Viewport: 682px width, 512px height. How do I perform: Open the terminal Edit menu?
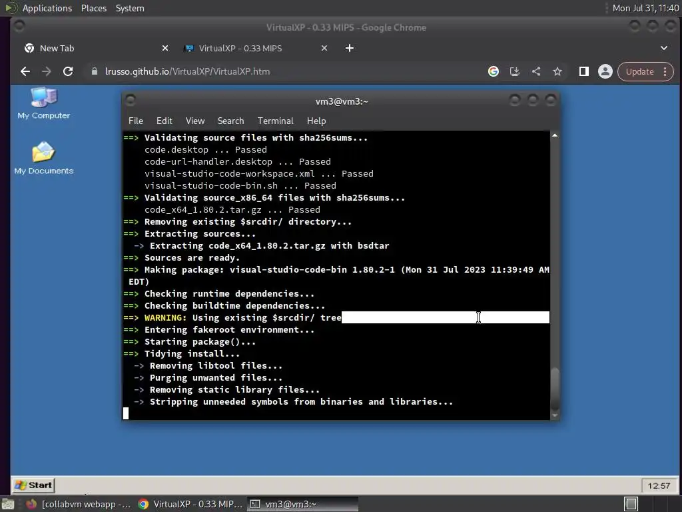[x=164, y=121]
